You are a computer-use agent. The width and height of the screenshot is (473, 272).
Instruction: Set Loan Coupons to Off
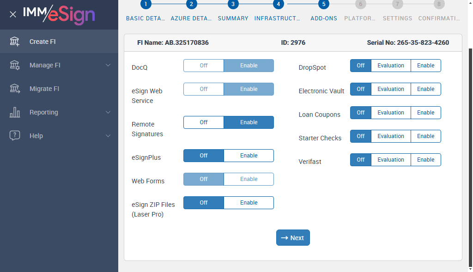(360, 113)
